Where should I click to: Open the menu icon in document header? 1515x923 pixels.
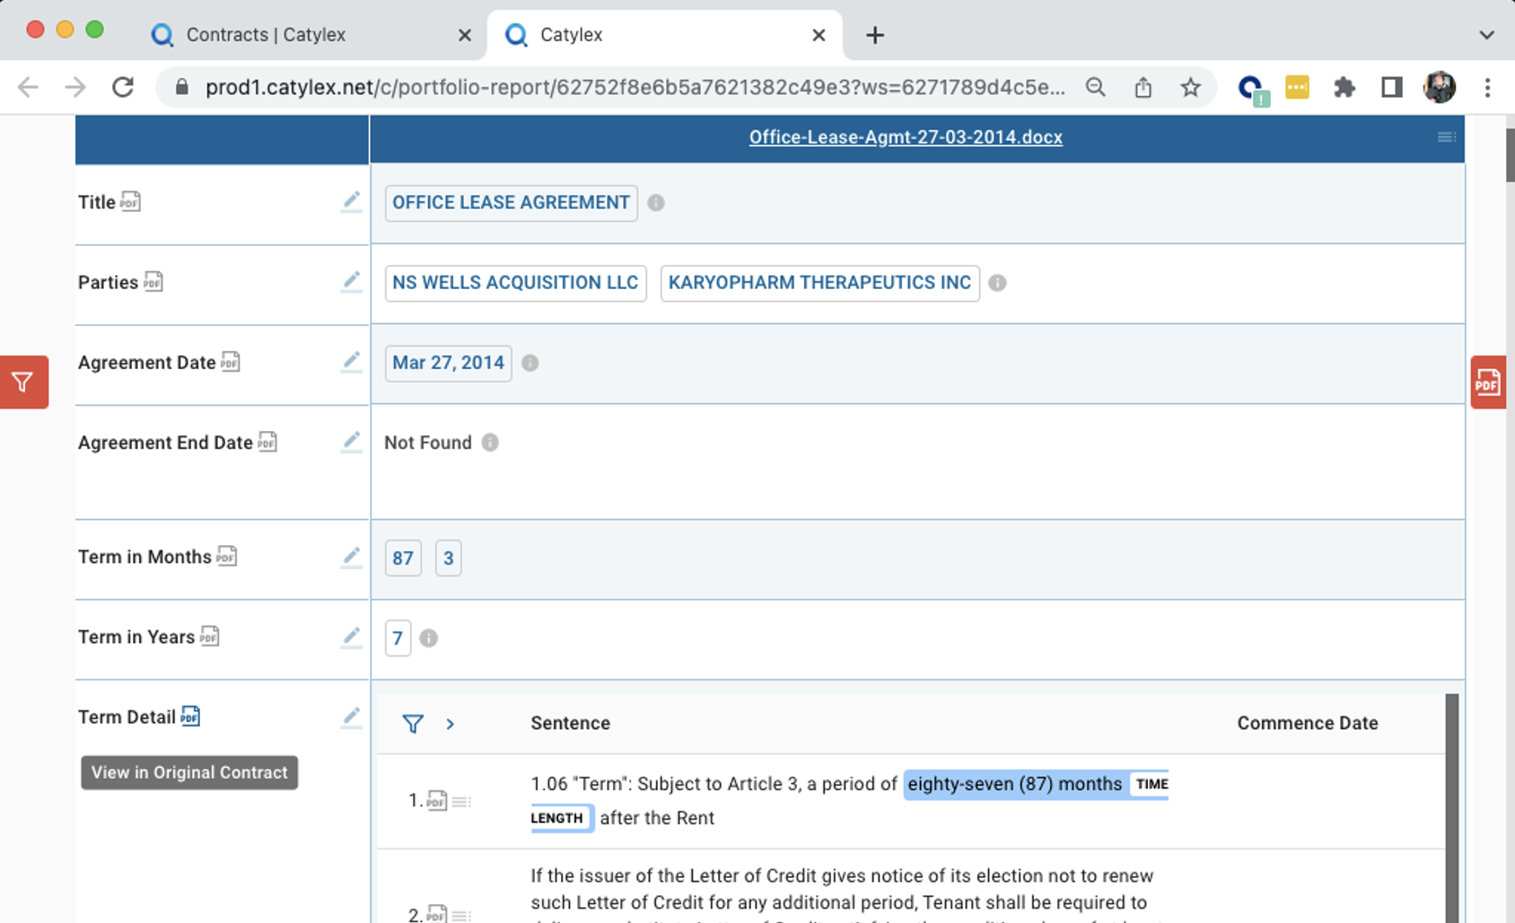coord(1446,137)
